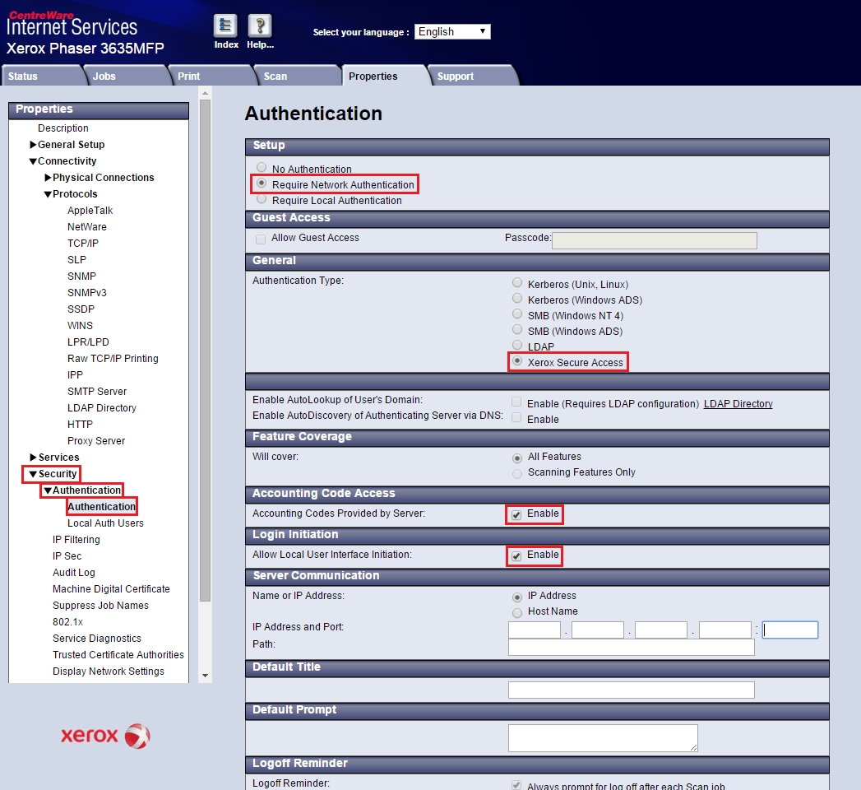Choose the LDAP authentication type
Viewport: 861px width, 790px height.
coord(517,346)
